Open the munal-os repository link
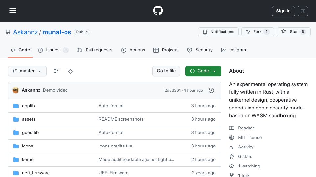 click(x=57, y=32)
